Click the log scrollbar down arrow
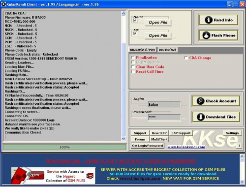The image size is (246, 187). click(123, 139)
